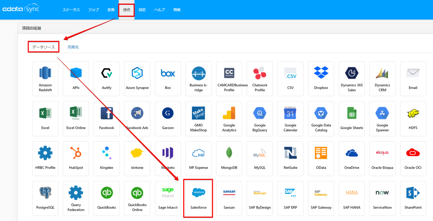Pick the MF Expense connector
Image resolution: width=433 pixels, height=221 pixels.
pyautogui.click(x=199, y=159)
